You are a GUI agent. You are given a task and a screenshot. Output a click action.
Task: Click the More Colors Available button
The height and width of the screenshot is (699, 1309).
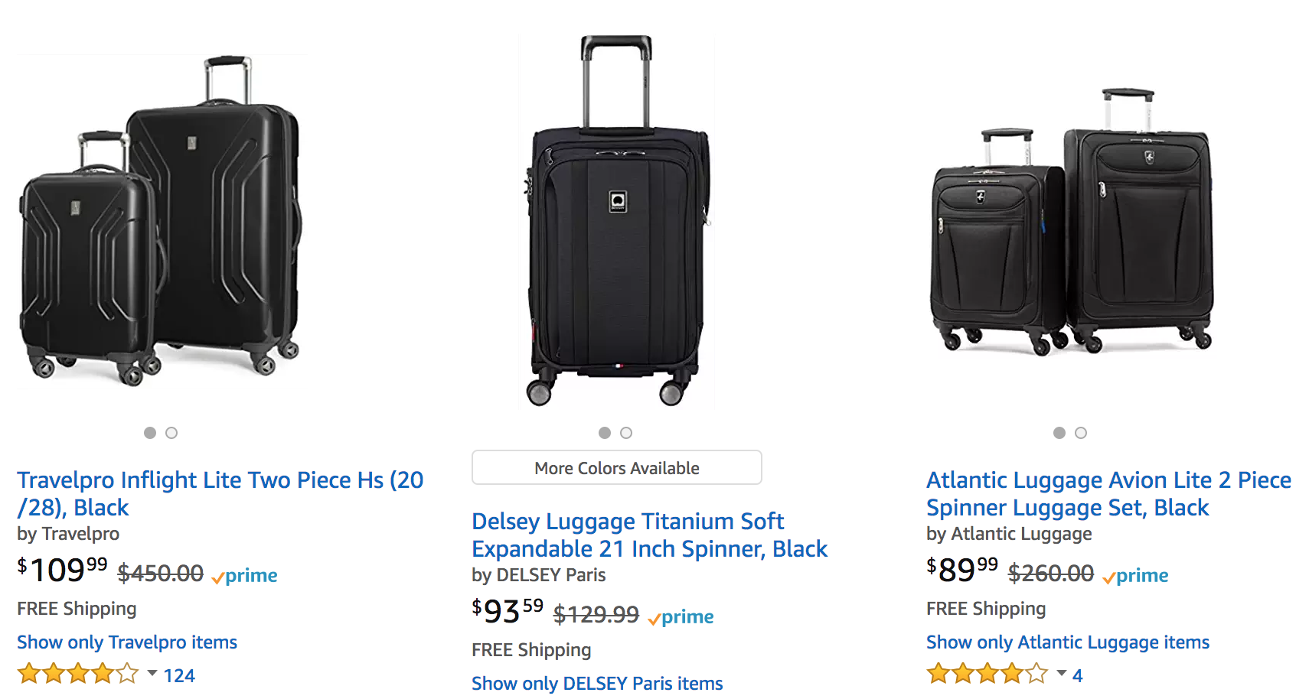[x=617, y=468]
